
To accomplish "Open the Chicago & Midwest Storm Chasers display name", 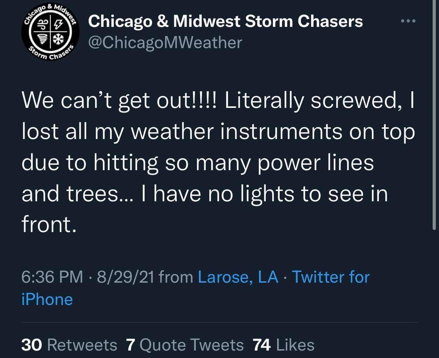I will 225,21.
